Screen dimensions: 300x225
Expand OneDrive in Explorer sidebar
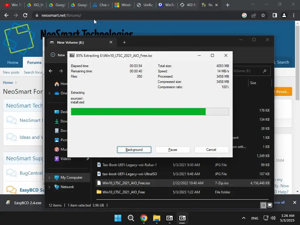coord(49,93)
